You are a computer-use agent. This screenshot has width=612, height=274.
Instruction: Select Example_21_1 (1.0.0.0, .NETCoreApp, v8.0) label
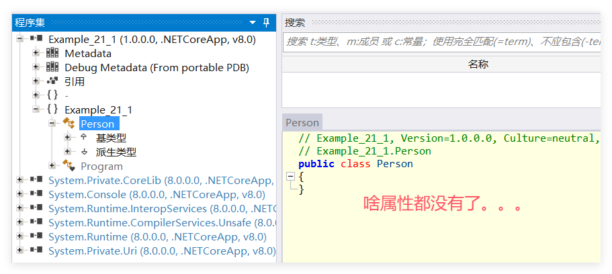coord(152,40)
